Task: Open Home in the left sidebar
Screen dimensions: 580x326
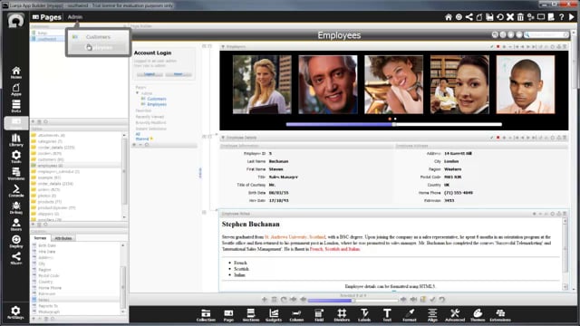Action: (16, 72)
